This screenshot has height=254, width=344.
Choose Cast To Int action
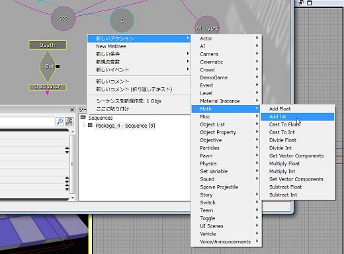[x=298, y=132]
